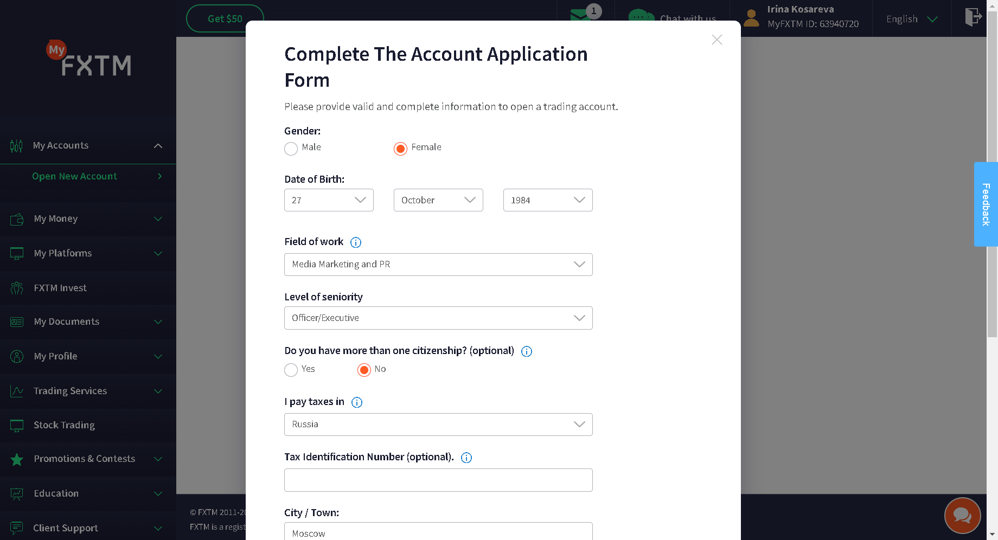Open the birth month dropdown showing October

[438, 200]
